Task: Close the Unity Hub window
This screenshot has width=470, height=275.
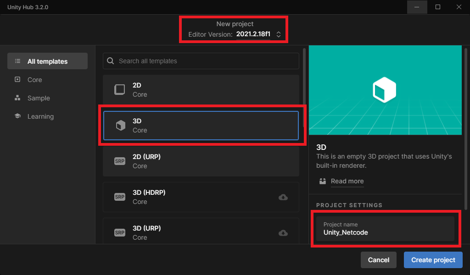Action: click(x=459, y=7)
